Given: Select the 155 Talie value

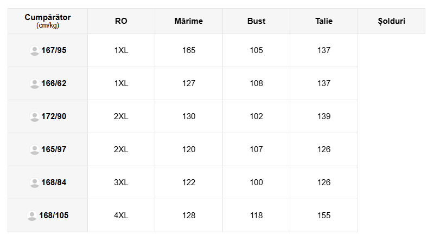Looking at the screenshot, I should [324, 215].
